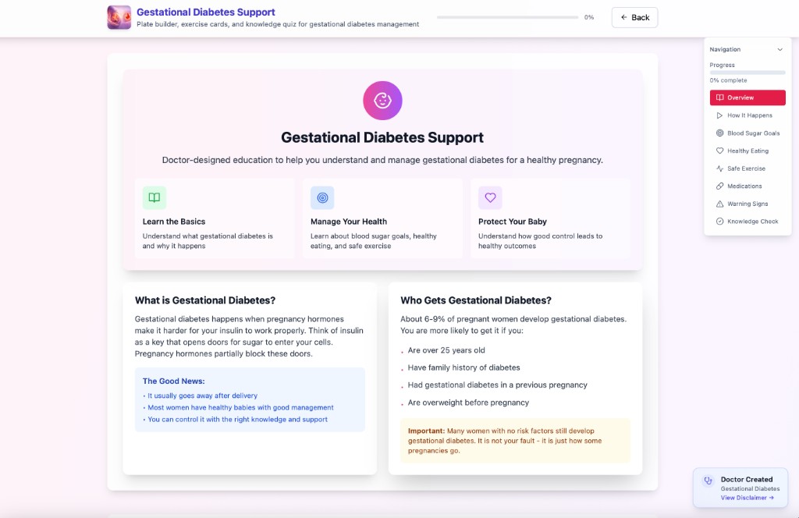Select the smiley face icon above the title
The width and height of the screenshot is (799, 518).
(382, 101)
